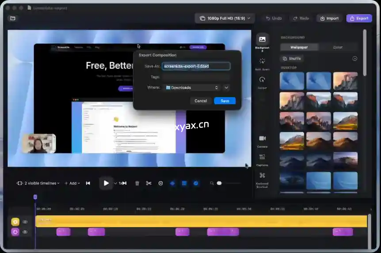The height and width of the screenshot is (253, 381).
Task: Open the Camera panel in the sidebar
Action: (x=262, y=141)
